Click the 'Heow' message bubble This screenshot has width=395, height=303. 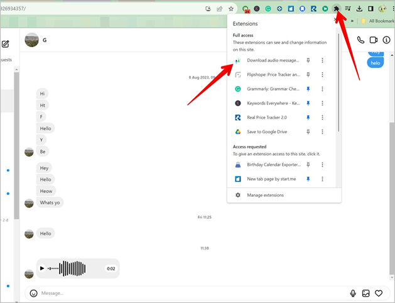(x=46, y=191)
